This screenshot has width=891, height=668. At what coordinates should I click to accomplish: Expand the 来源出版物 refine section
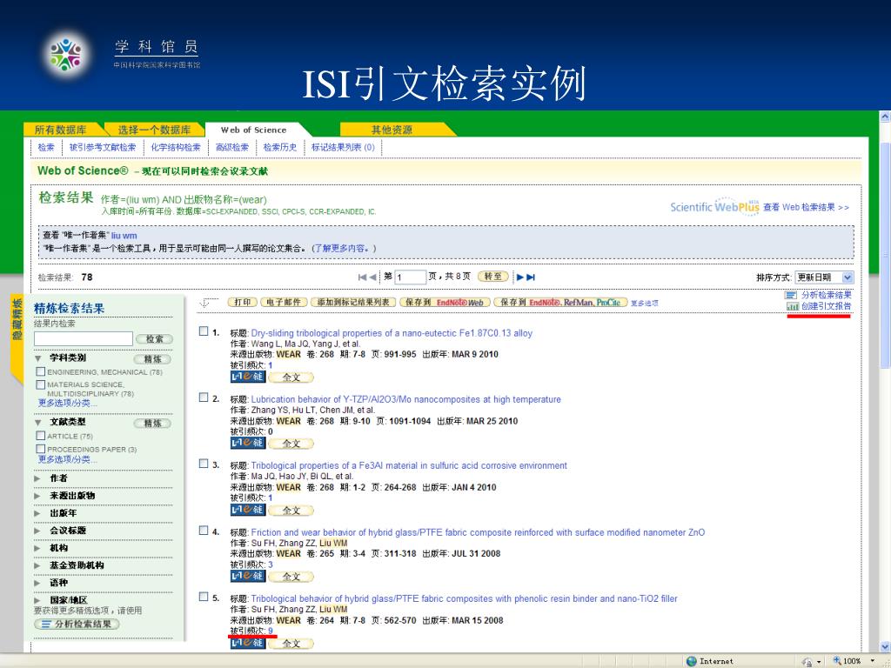tap(37, 496)
